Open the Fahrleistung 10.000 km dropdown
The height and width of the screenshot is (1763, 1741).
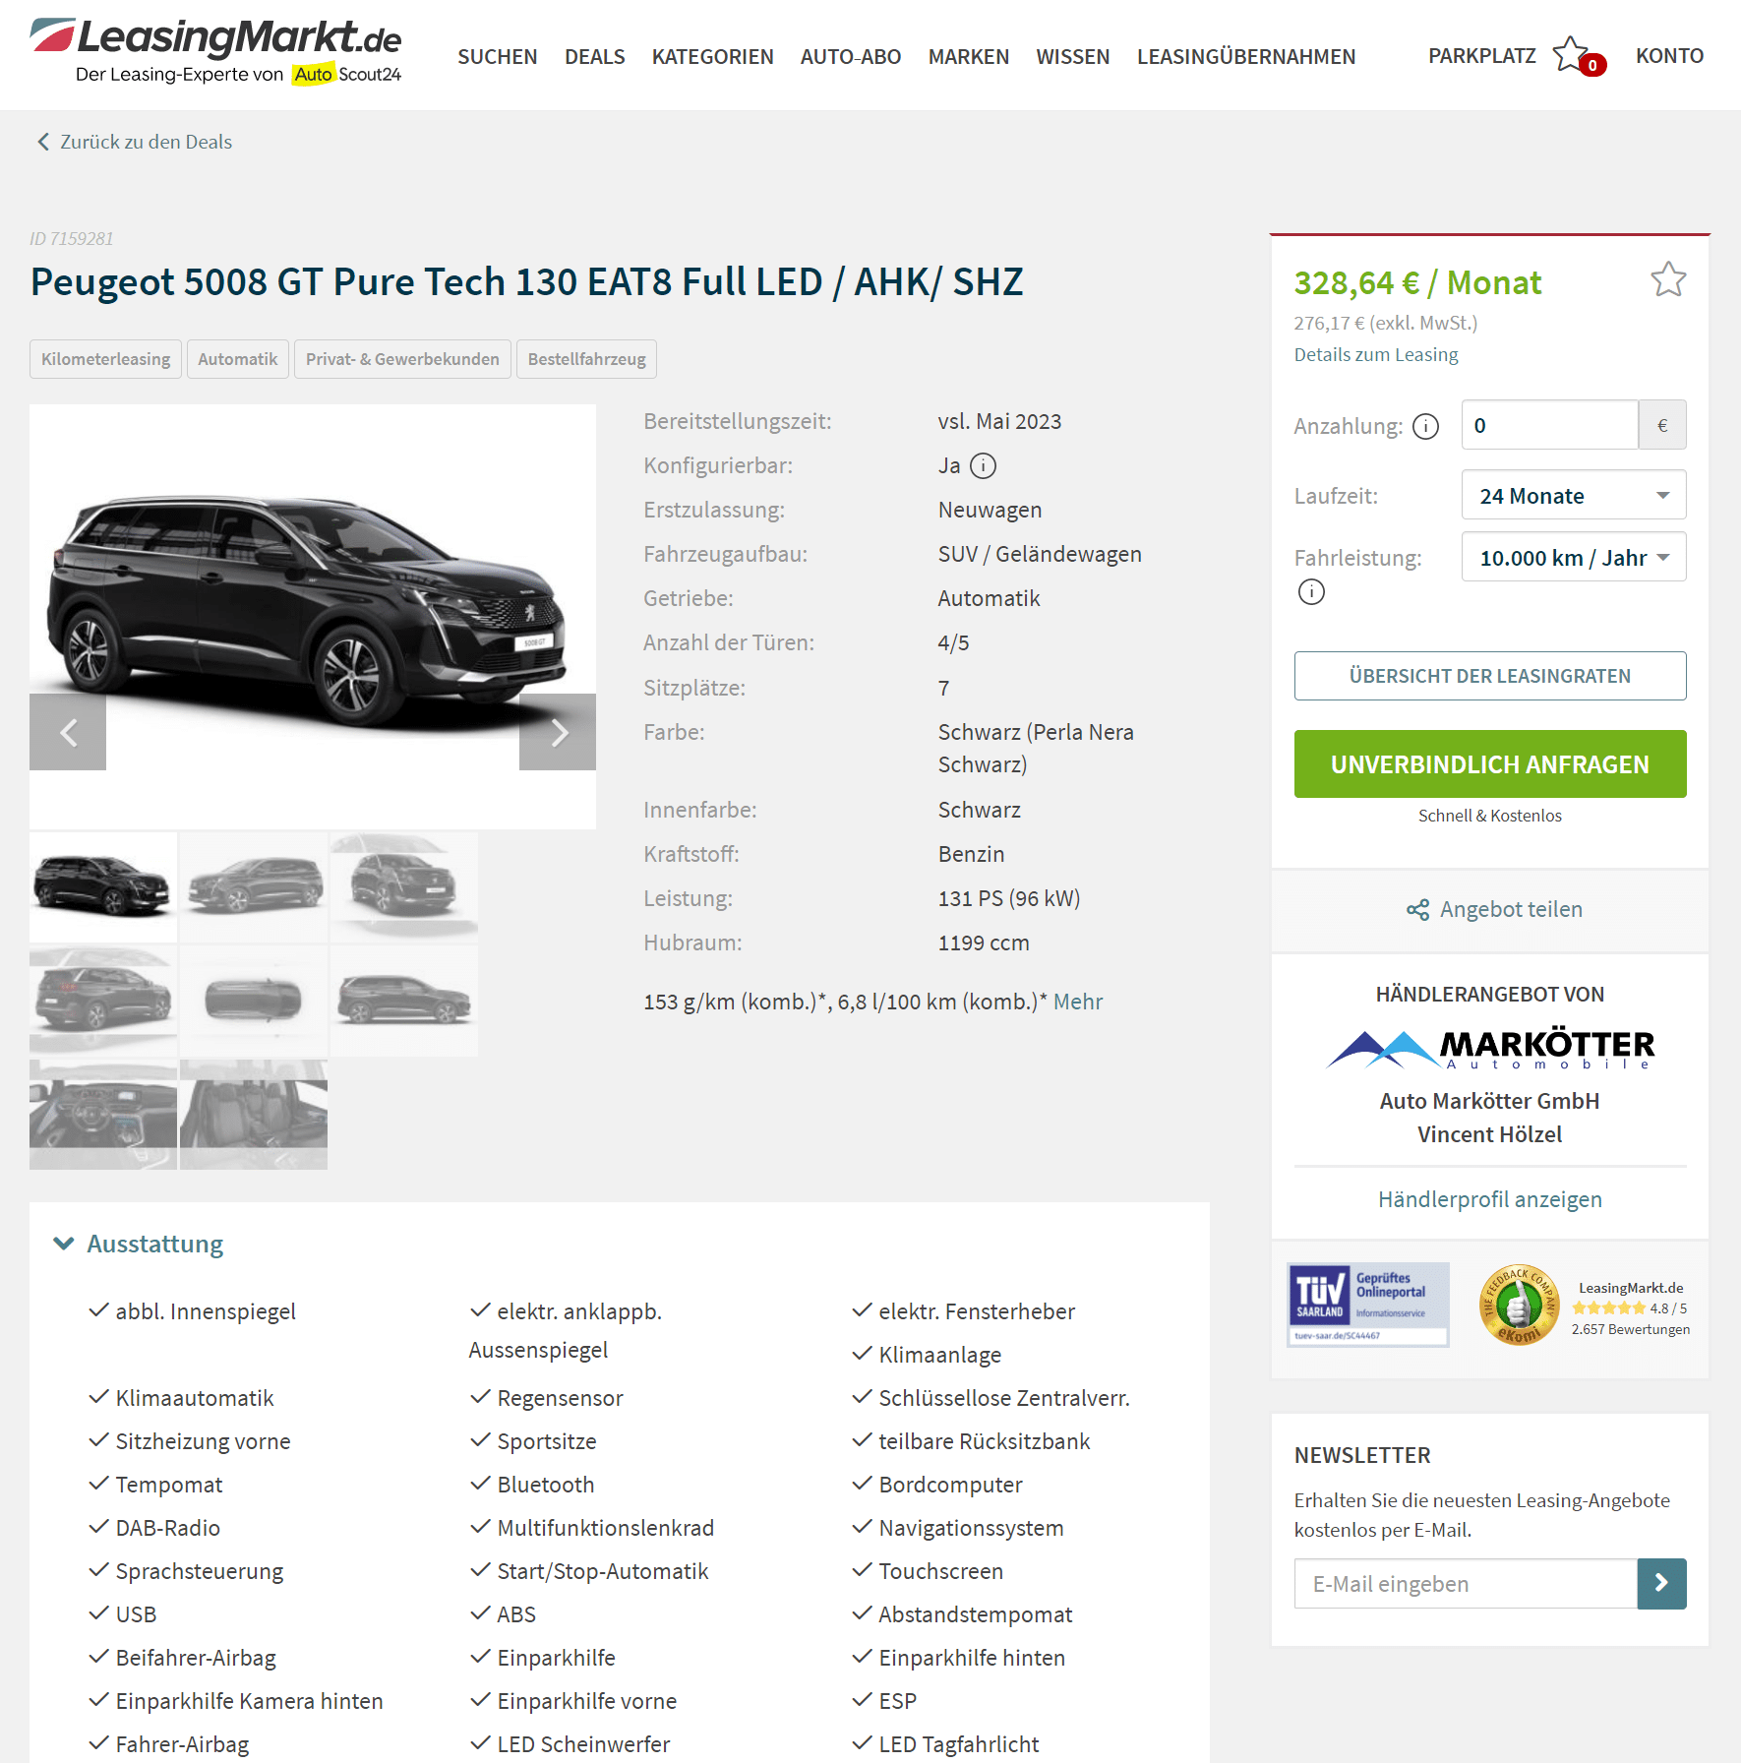coord(1574,557)
